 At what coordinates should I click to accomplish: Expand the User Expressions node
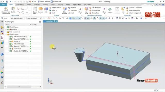tap(6, 32)
